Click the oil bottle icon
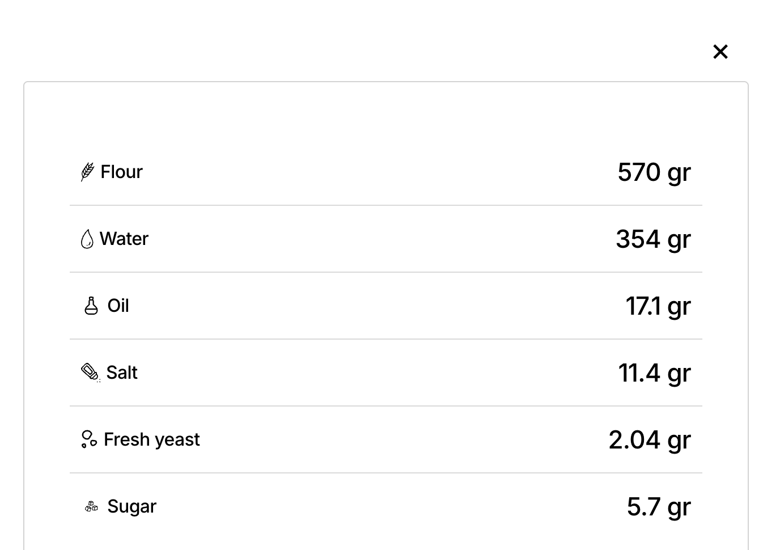The height and width of the screenshot is (550, 763). [x=91, y=306]
